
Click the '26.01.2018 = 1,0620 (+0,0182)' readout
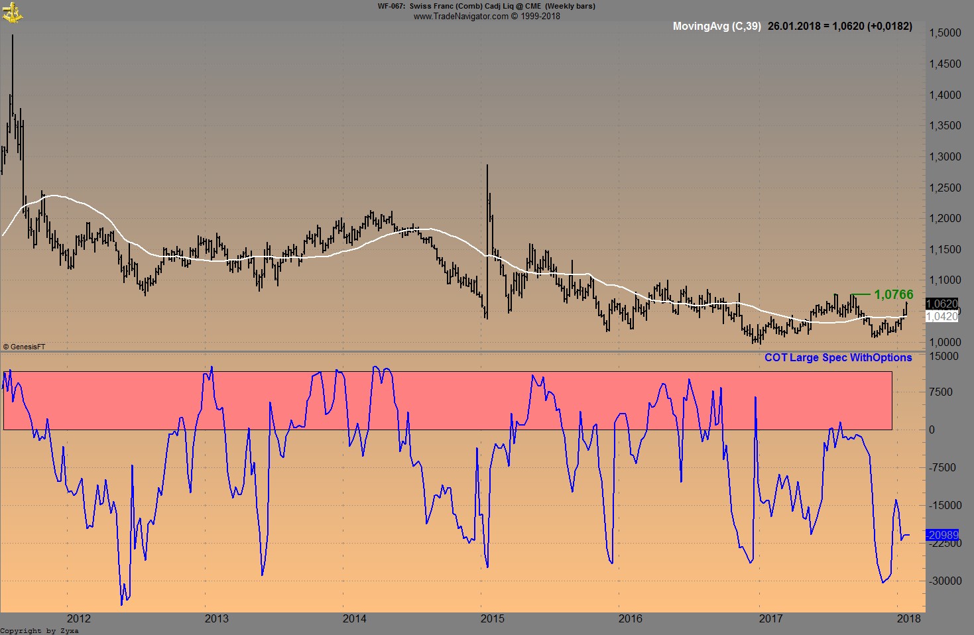[x=840, y=27]
